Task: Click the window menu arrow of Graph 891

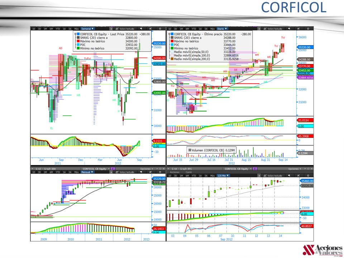Action: [x=169, y=169]
